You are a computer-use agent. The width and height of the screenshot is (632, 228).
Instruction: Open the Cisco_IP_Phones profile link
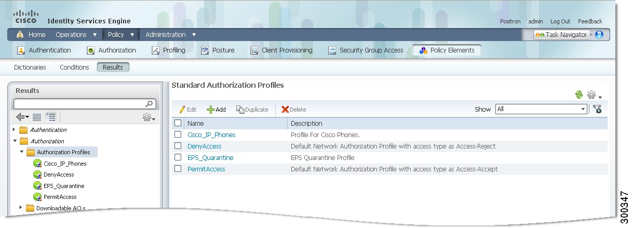tap(211, 135)
